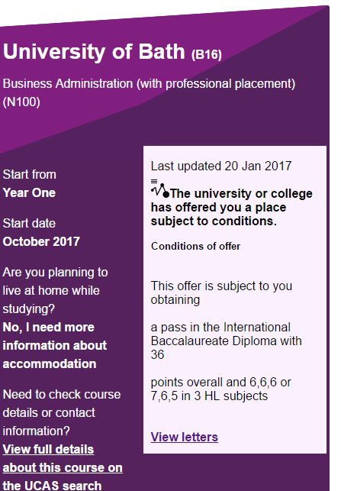The image size is (341, 491).
Task: Select the Conditions of offer heading
Action: click(x=195, y=246)
